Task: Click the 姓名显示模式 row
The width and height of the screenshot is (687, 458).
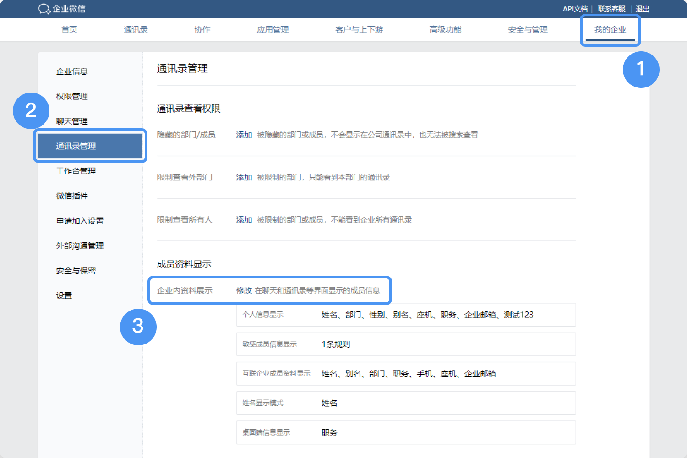Action: click(406, 403)
